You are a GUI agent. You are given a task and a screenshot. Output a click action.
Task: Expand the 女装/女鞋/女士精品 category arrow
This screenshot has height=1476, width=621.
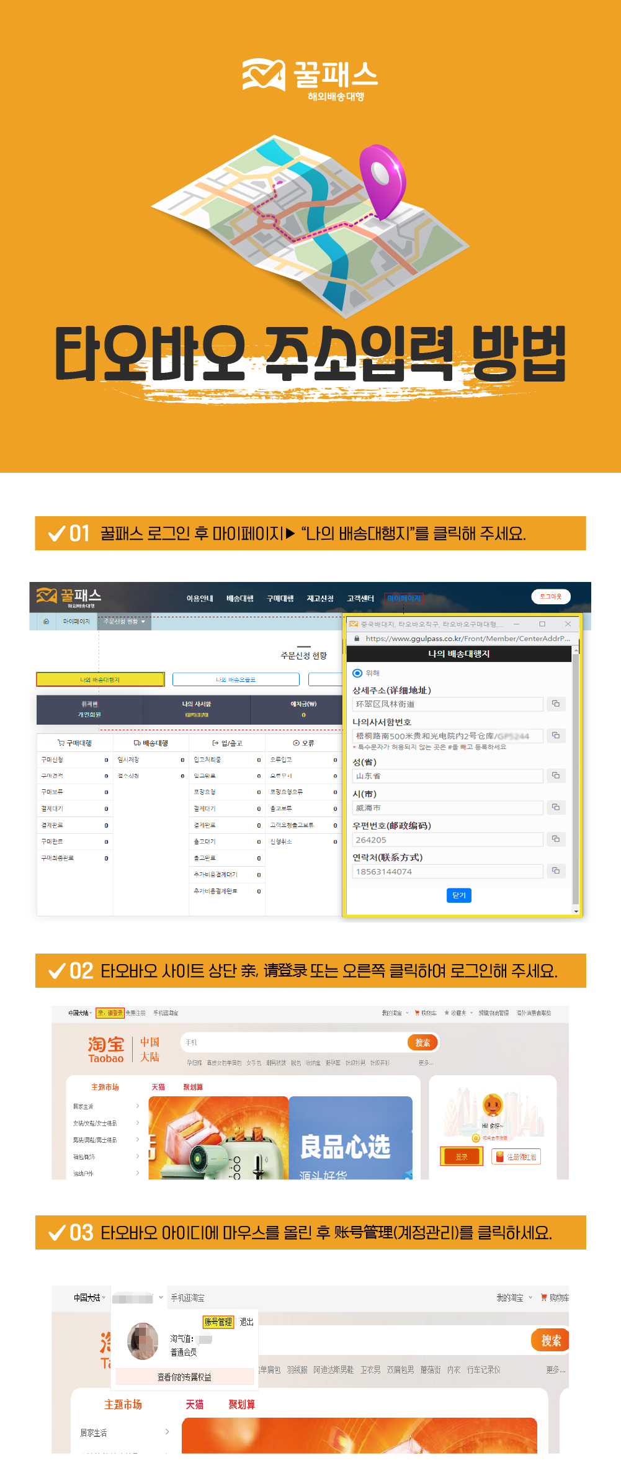click(138, 1123)
